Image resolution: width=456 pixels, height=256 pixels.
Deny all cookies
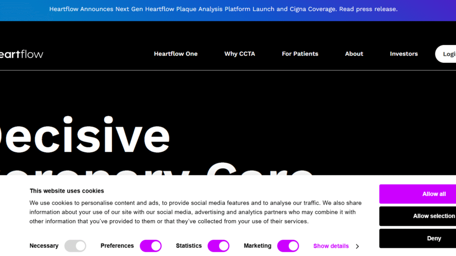pyautogui.click(x=418, y=238)
